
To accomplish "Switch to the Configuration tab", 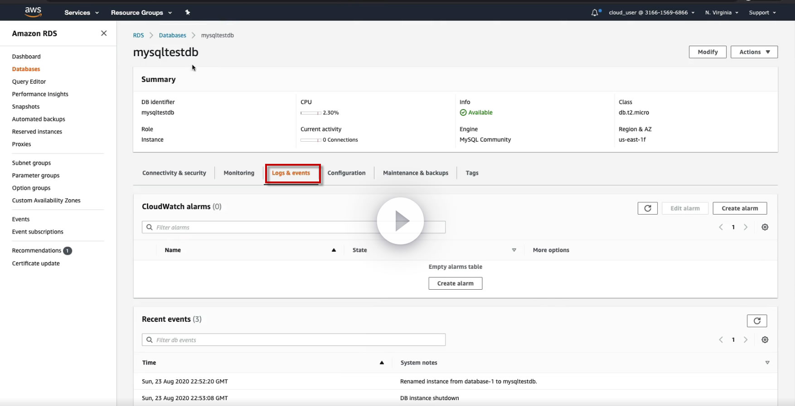I will (346, 173).
